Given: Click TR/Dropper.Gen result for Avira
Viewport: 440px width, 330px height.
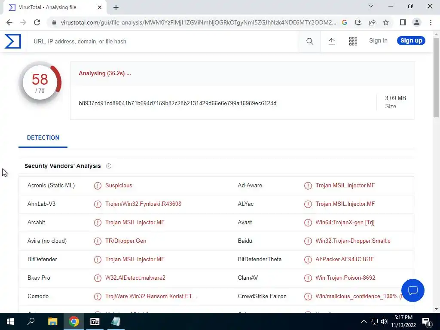Looking at the screenshot, I should (126, 241).
